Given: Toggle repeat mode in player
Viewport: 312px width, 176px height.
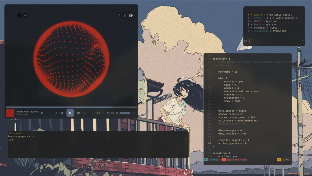Looking at the screenshot, I should click(x=84, y=113).
